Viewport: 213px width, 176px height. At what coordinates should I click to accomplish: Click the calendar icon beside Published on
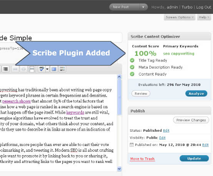point(131,145)
